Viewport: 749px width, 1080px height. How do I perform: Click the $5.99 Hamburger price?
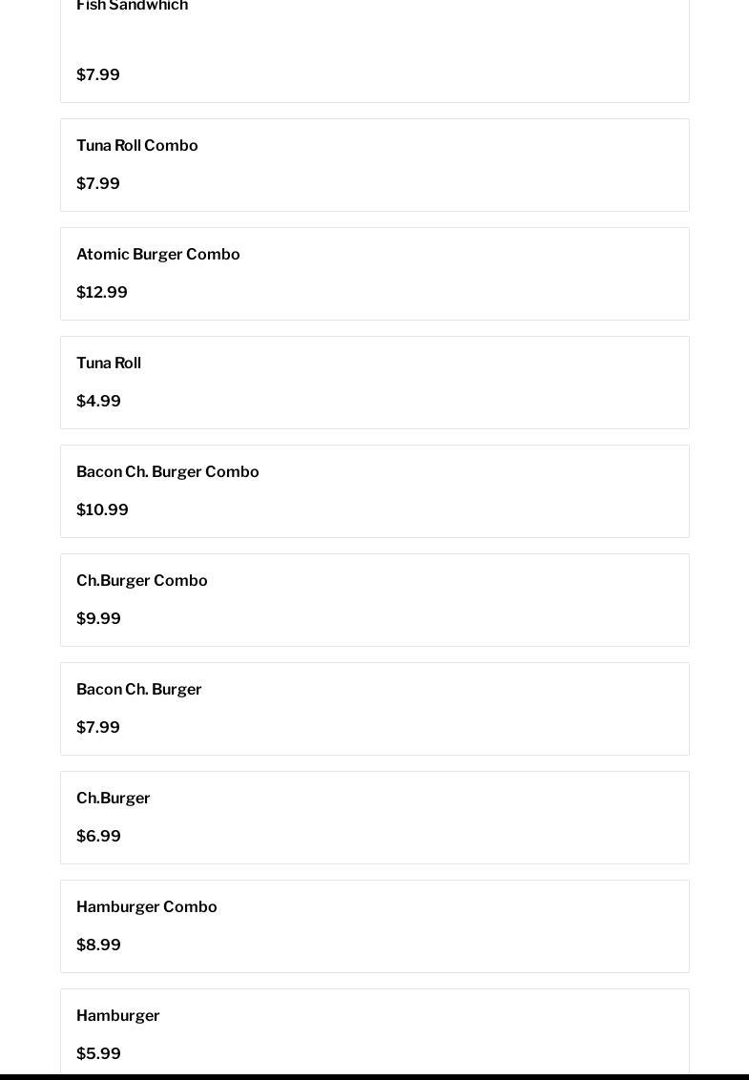98,1054
